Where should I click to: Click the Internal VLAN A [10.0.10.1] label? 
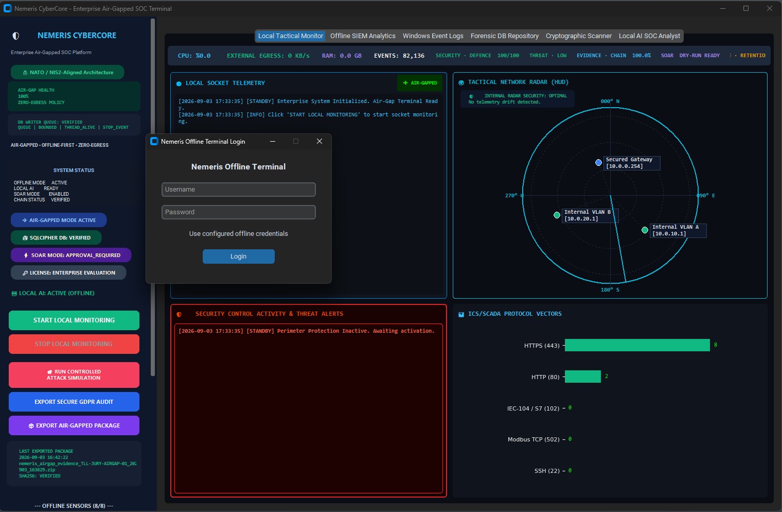point(678,230)
